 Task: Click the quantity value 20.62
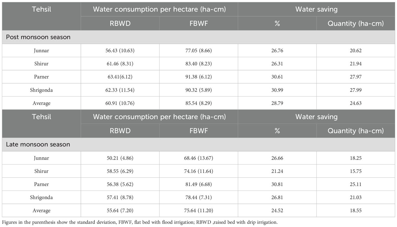click(x=356, y=51)
